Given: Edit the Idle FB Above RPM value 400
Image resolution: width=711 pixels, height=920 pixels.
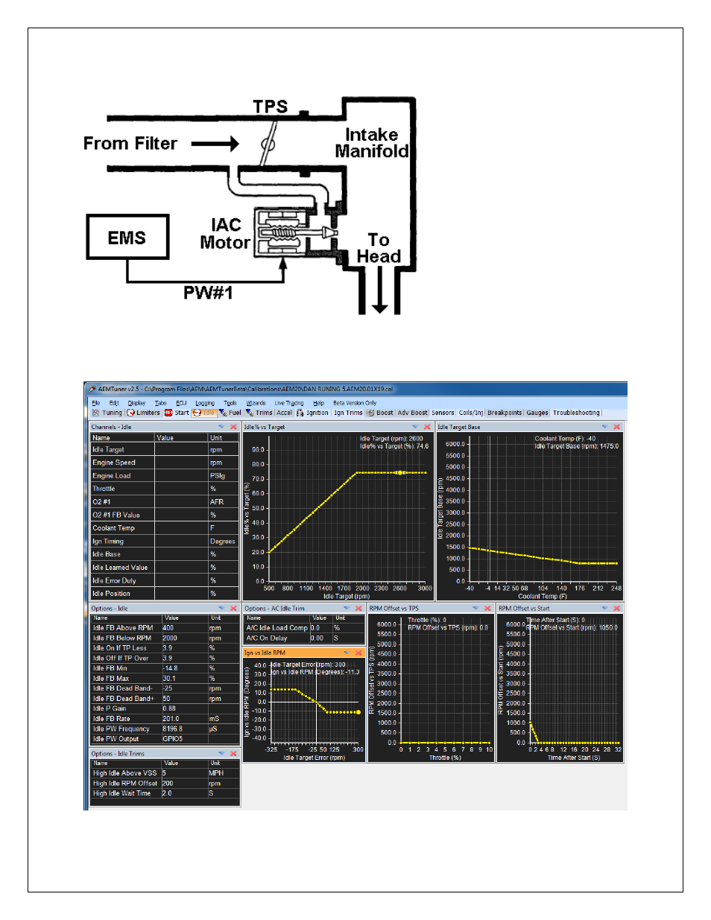Looking at the screenshot, I should (x=185, y=628).
